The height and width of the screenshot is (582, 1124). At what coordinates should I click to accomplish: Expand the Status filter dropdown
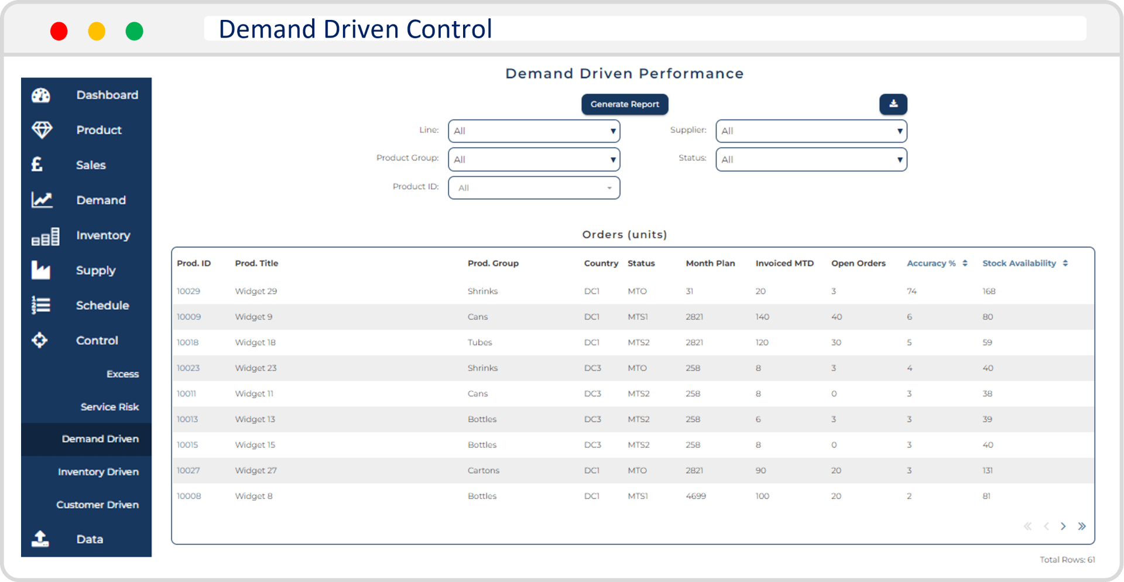coord(811,159)
